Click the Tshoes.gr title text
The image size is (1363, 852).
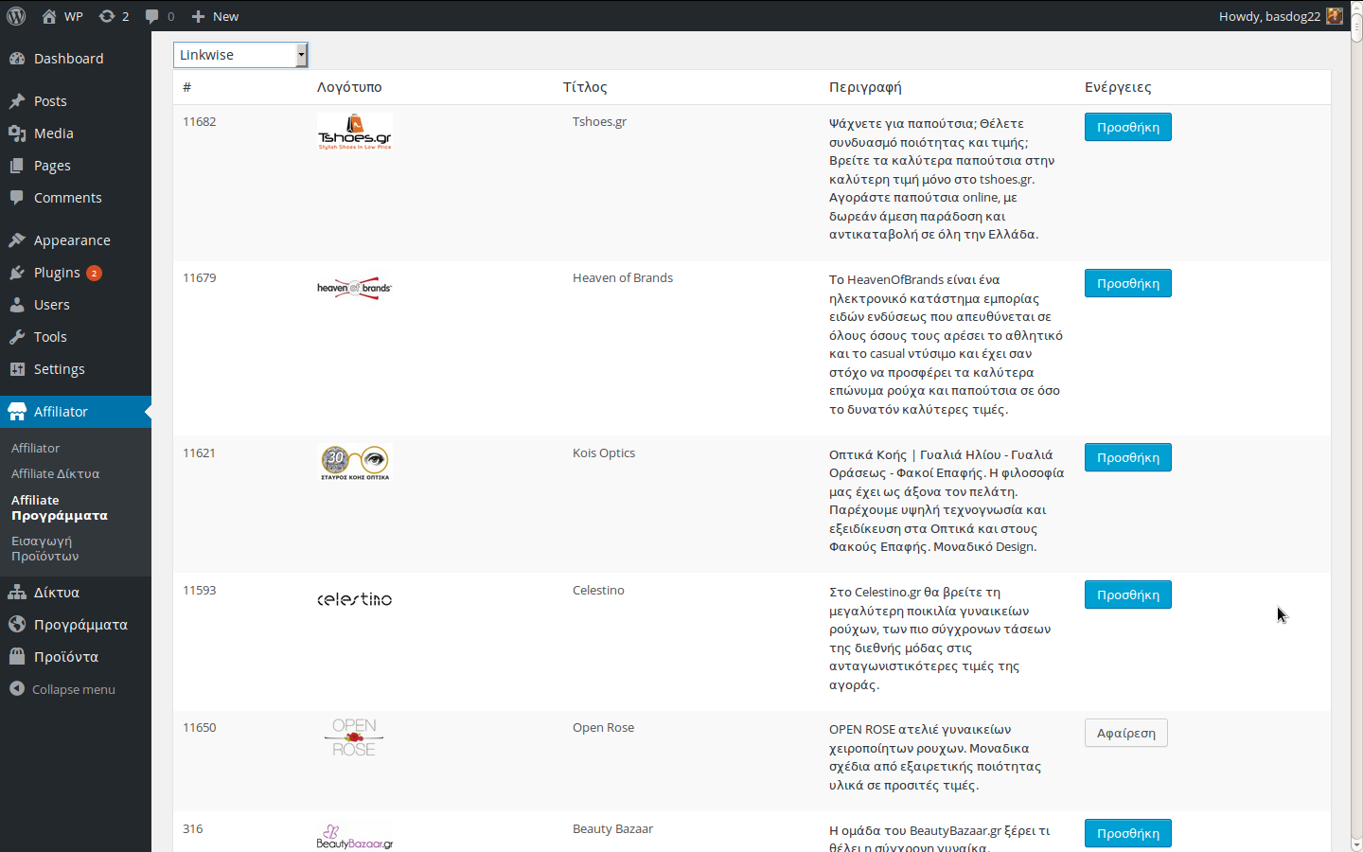click(599, 122)
